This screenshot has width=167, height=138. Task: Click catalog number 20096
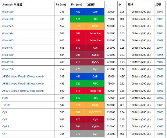pos(160,91)
